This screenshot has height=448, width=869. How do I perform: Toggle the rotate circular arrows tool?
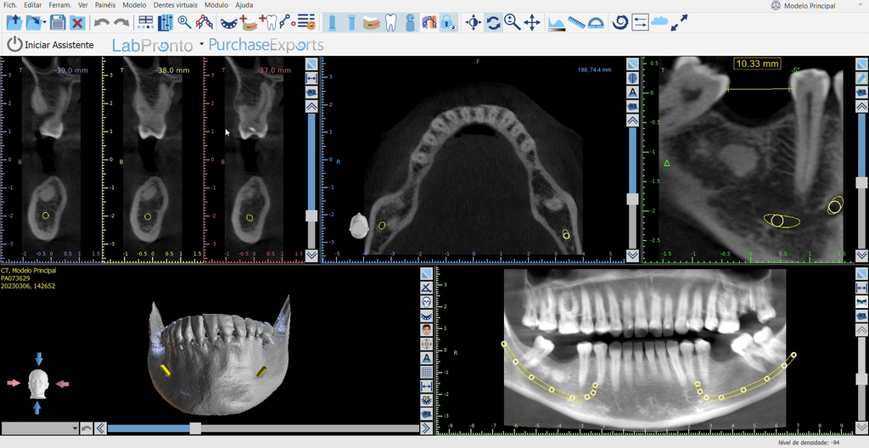[x=493, y=23]
